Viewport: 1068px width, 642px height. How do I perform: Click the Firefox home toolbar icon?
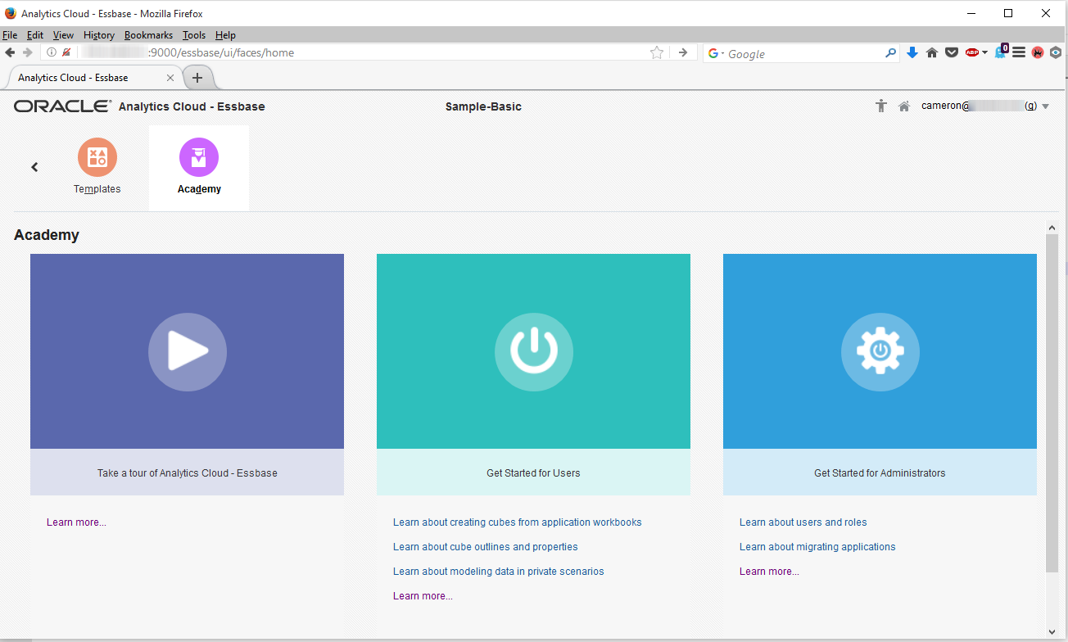point(932,52)
